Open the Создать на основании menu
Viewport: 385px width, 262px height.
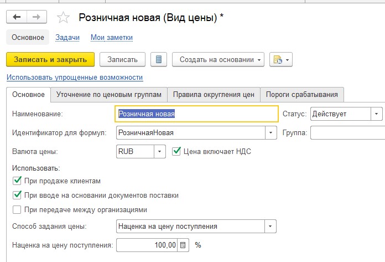click(x=218, y=59)
